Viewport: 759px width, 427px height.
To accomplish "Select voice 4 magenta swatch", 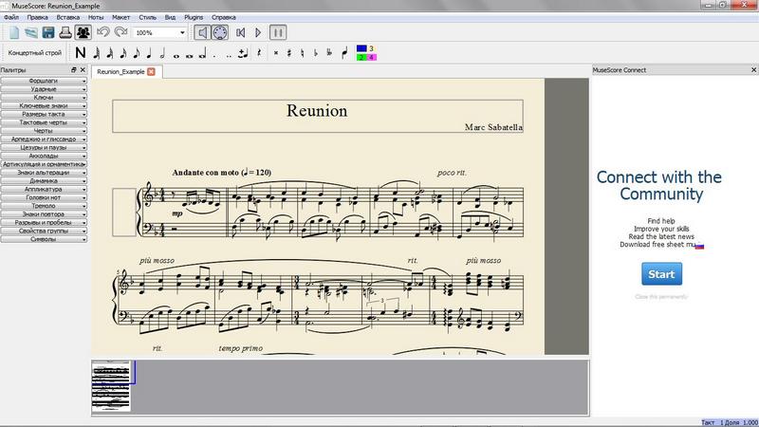I will click(371, 57).
